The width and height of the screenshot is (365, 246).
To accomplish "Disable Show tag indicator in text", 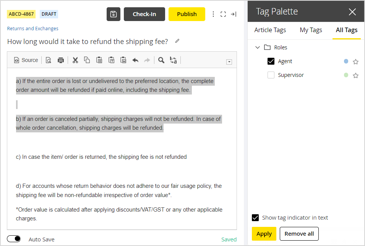I will tap(255, 218).
